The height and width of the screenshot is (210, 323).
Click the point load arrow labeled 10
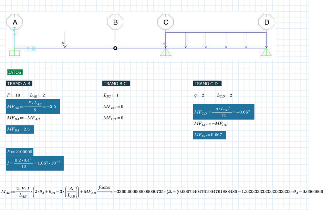(x=65, y=40)
